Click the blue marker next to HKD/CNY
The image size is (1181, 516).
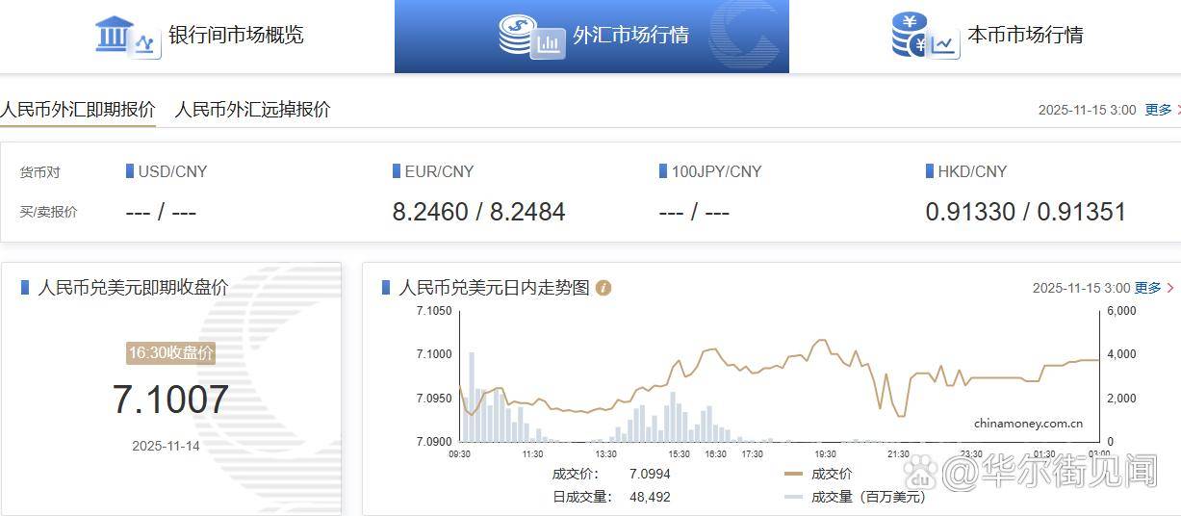pyautogui.click(x=930, y=171)
